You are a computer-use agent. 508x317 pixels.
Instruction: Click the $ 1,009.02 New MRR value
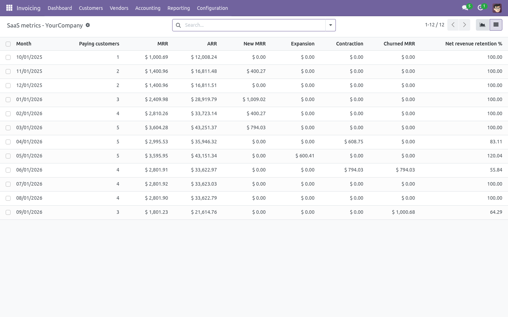coord(254,99)
